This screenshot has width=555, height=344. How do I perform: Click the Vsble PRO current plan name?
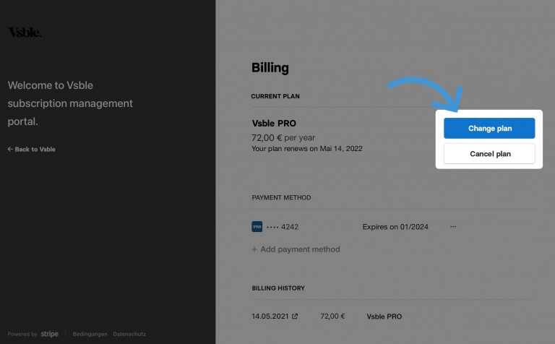(x=274, y=123)
